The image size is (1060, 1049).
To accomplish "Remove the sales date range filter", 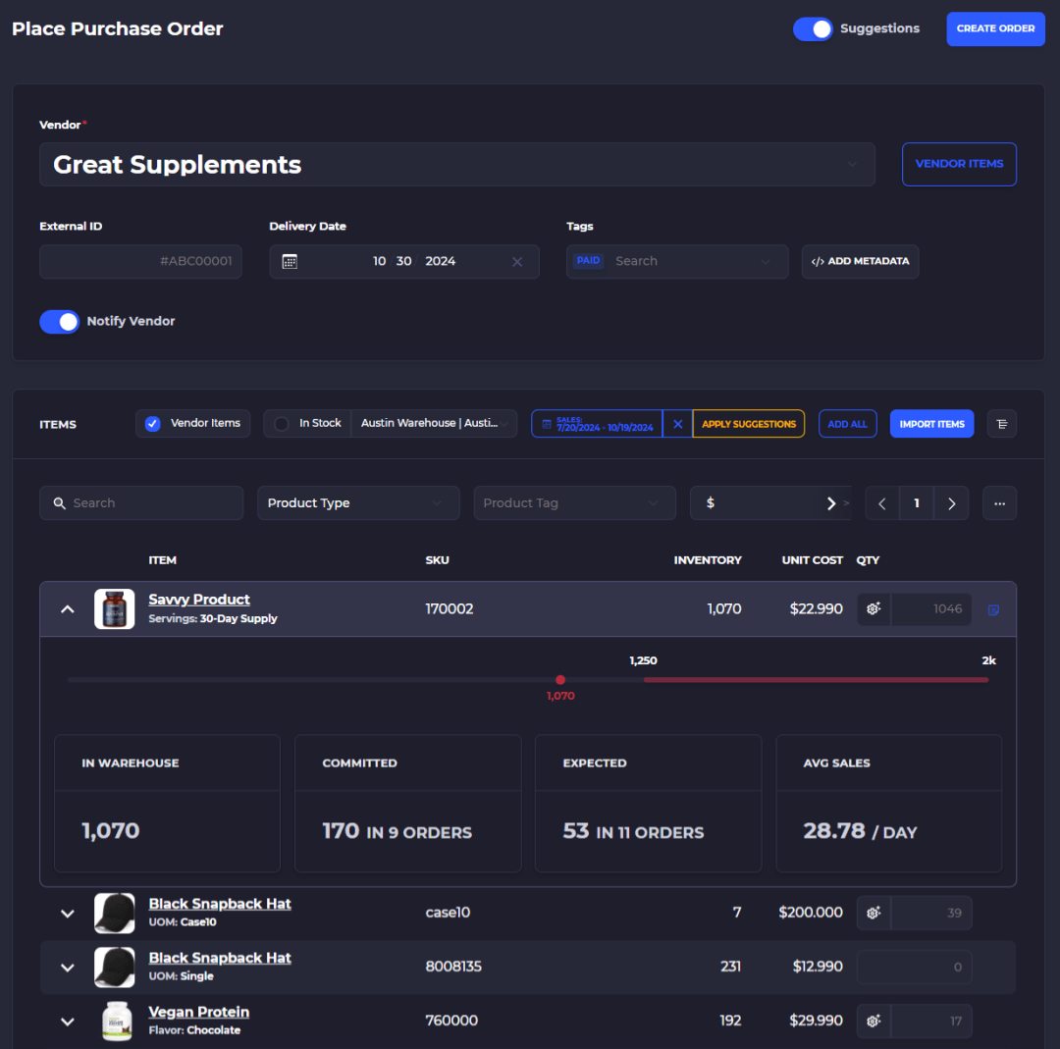I will coord(677,424).
